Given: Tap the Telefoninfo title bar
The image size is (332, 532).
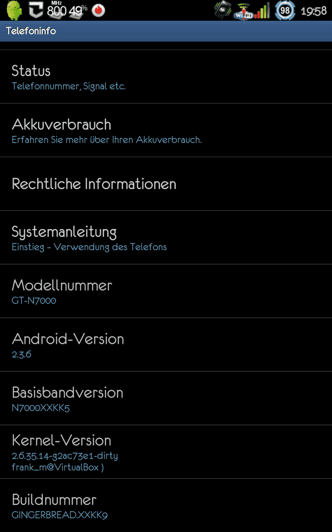Looking at the screenshot, I should coord(166,31).
